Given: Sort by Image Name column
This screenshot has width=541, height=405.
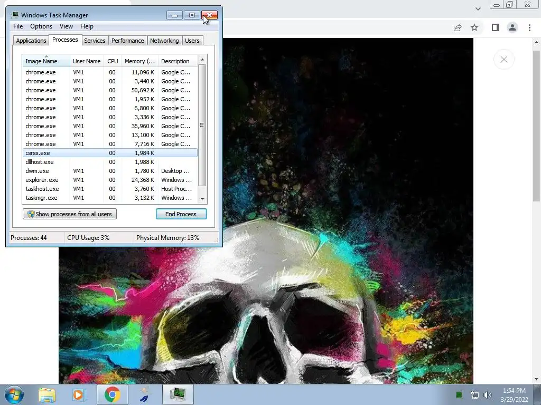Looking at the screenshot, I should [x=46, y=61].
